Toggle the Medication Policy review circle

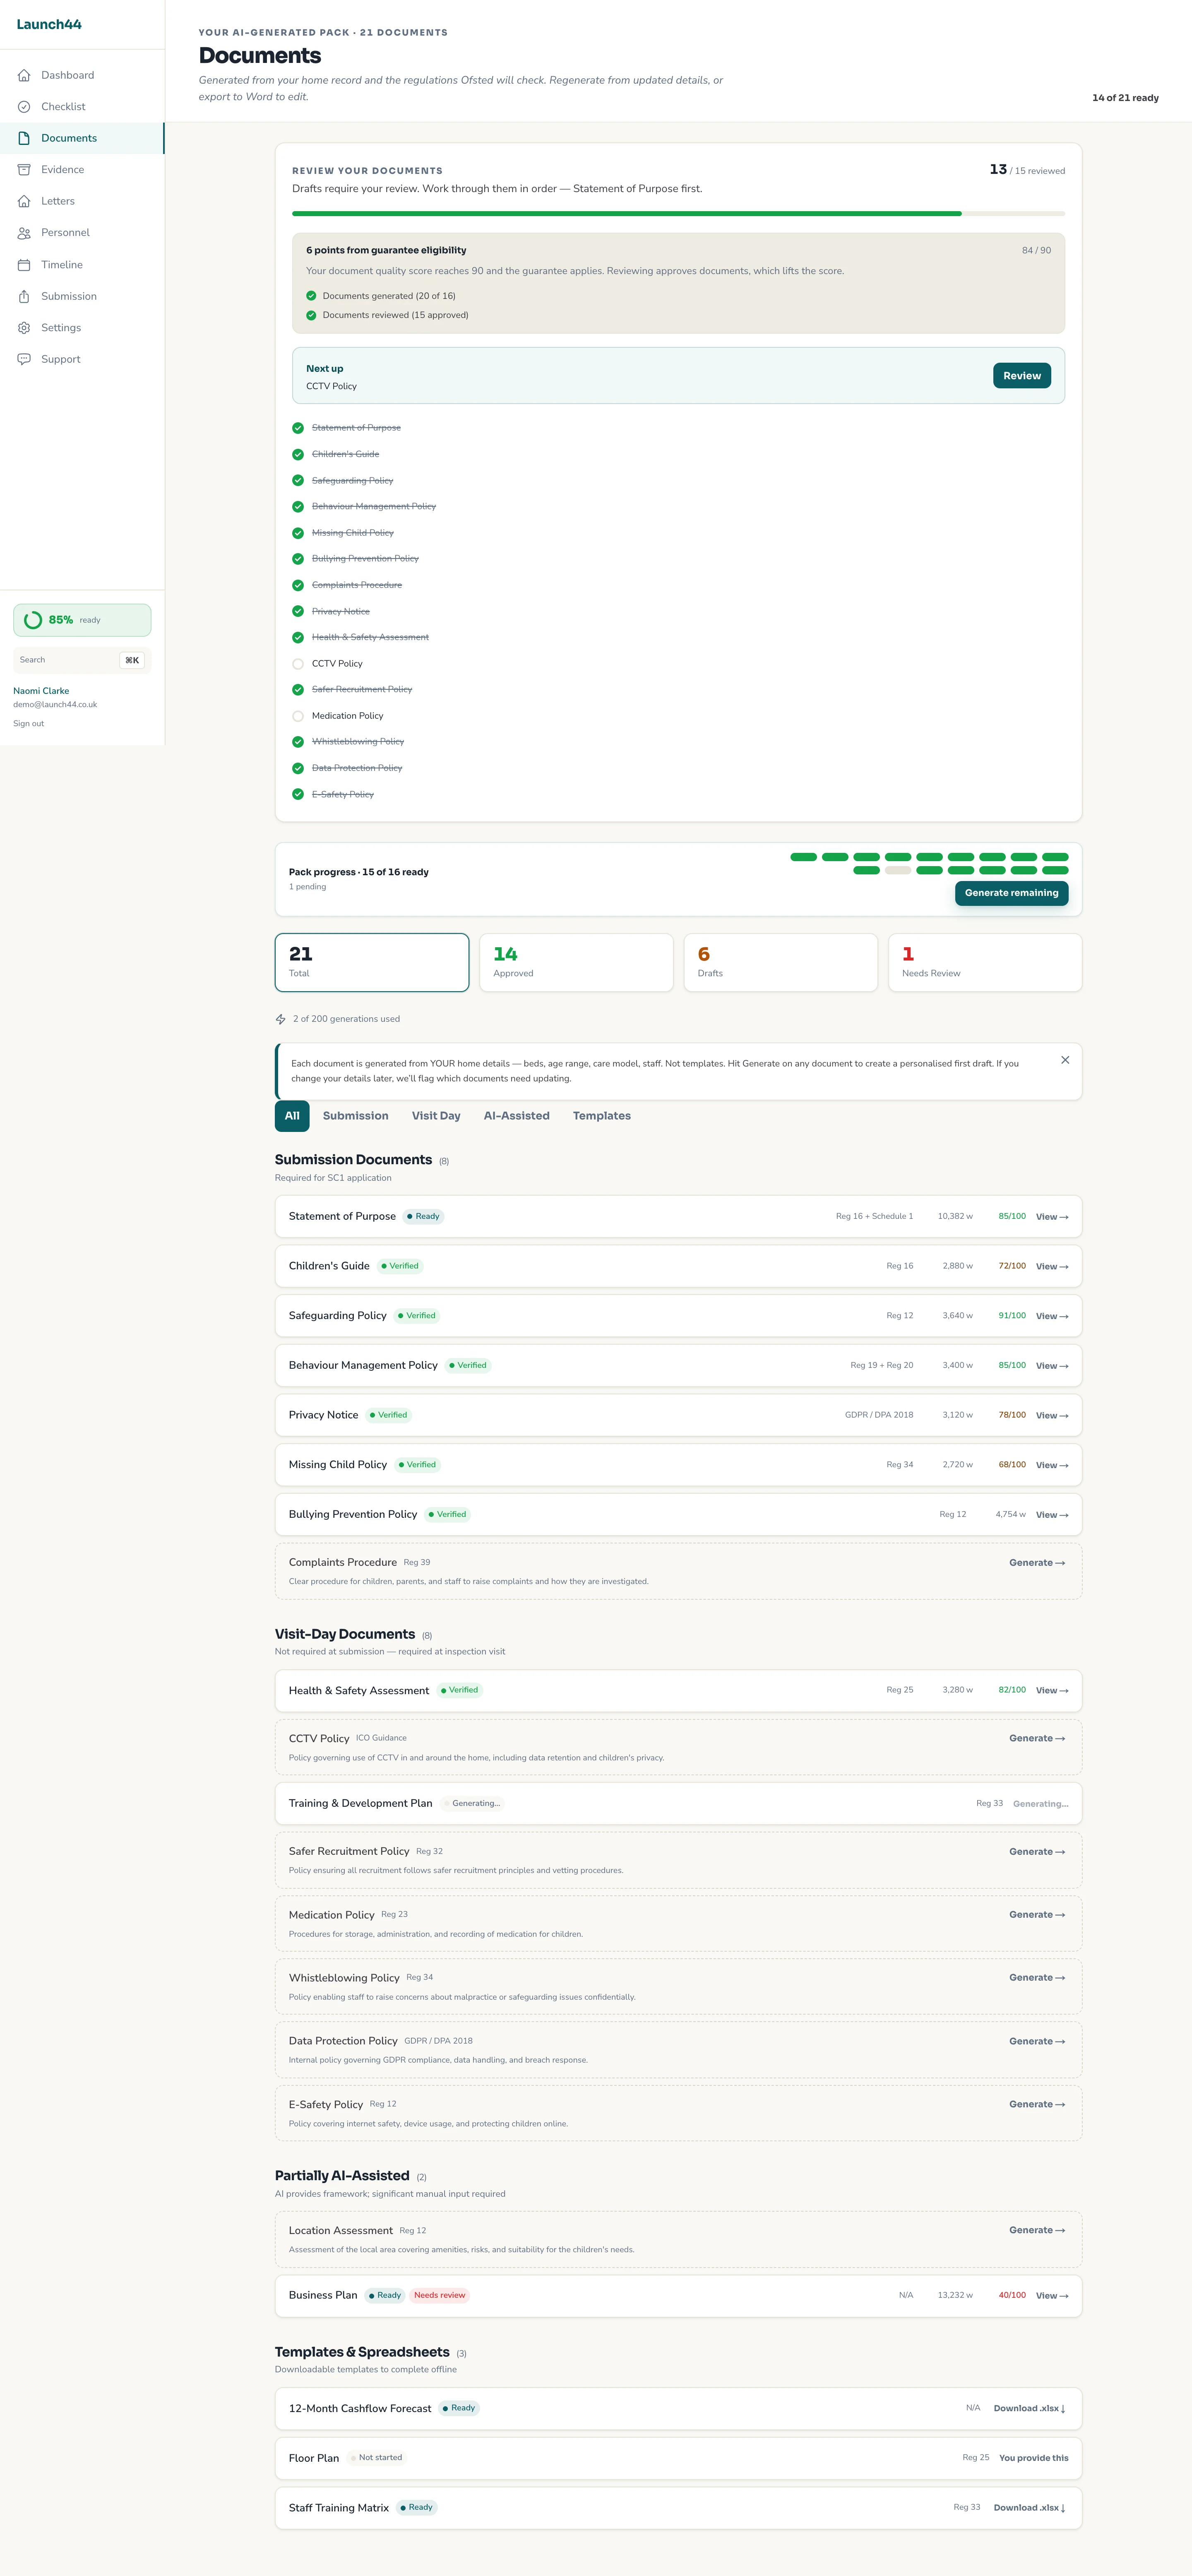[x=298, y=716]
